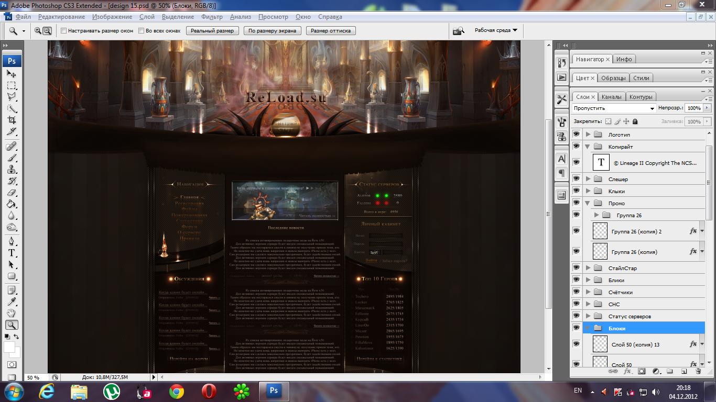The height and width of the screenshot is (402, 716).
Task: Select the Horizontal Type tool
Action: 12,253
